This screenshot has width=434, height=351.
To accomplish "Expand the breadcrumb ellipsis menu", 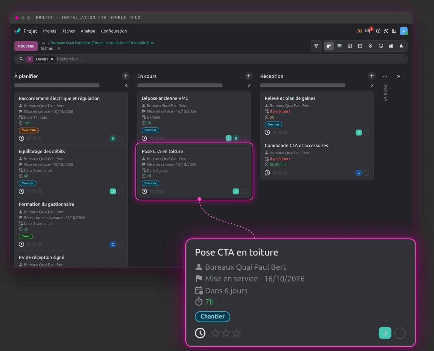I will [43, 43].
